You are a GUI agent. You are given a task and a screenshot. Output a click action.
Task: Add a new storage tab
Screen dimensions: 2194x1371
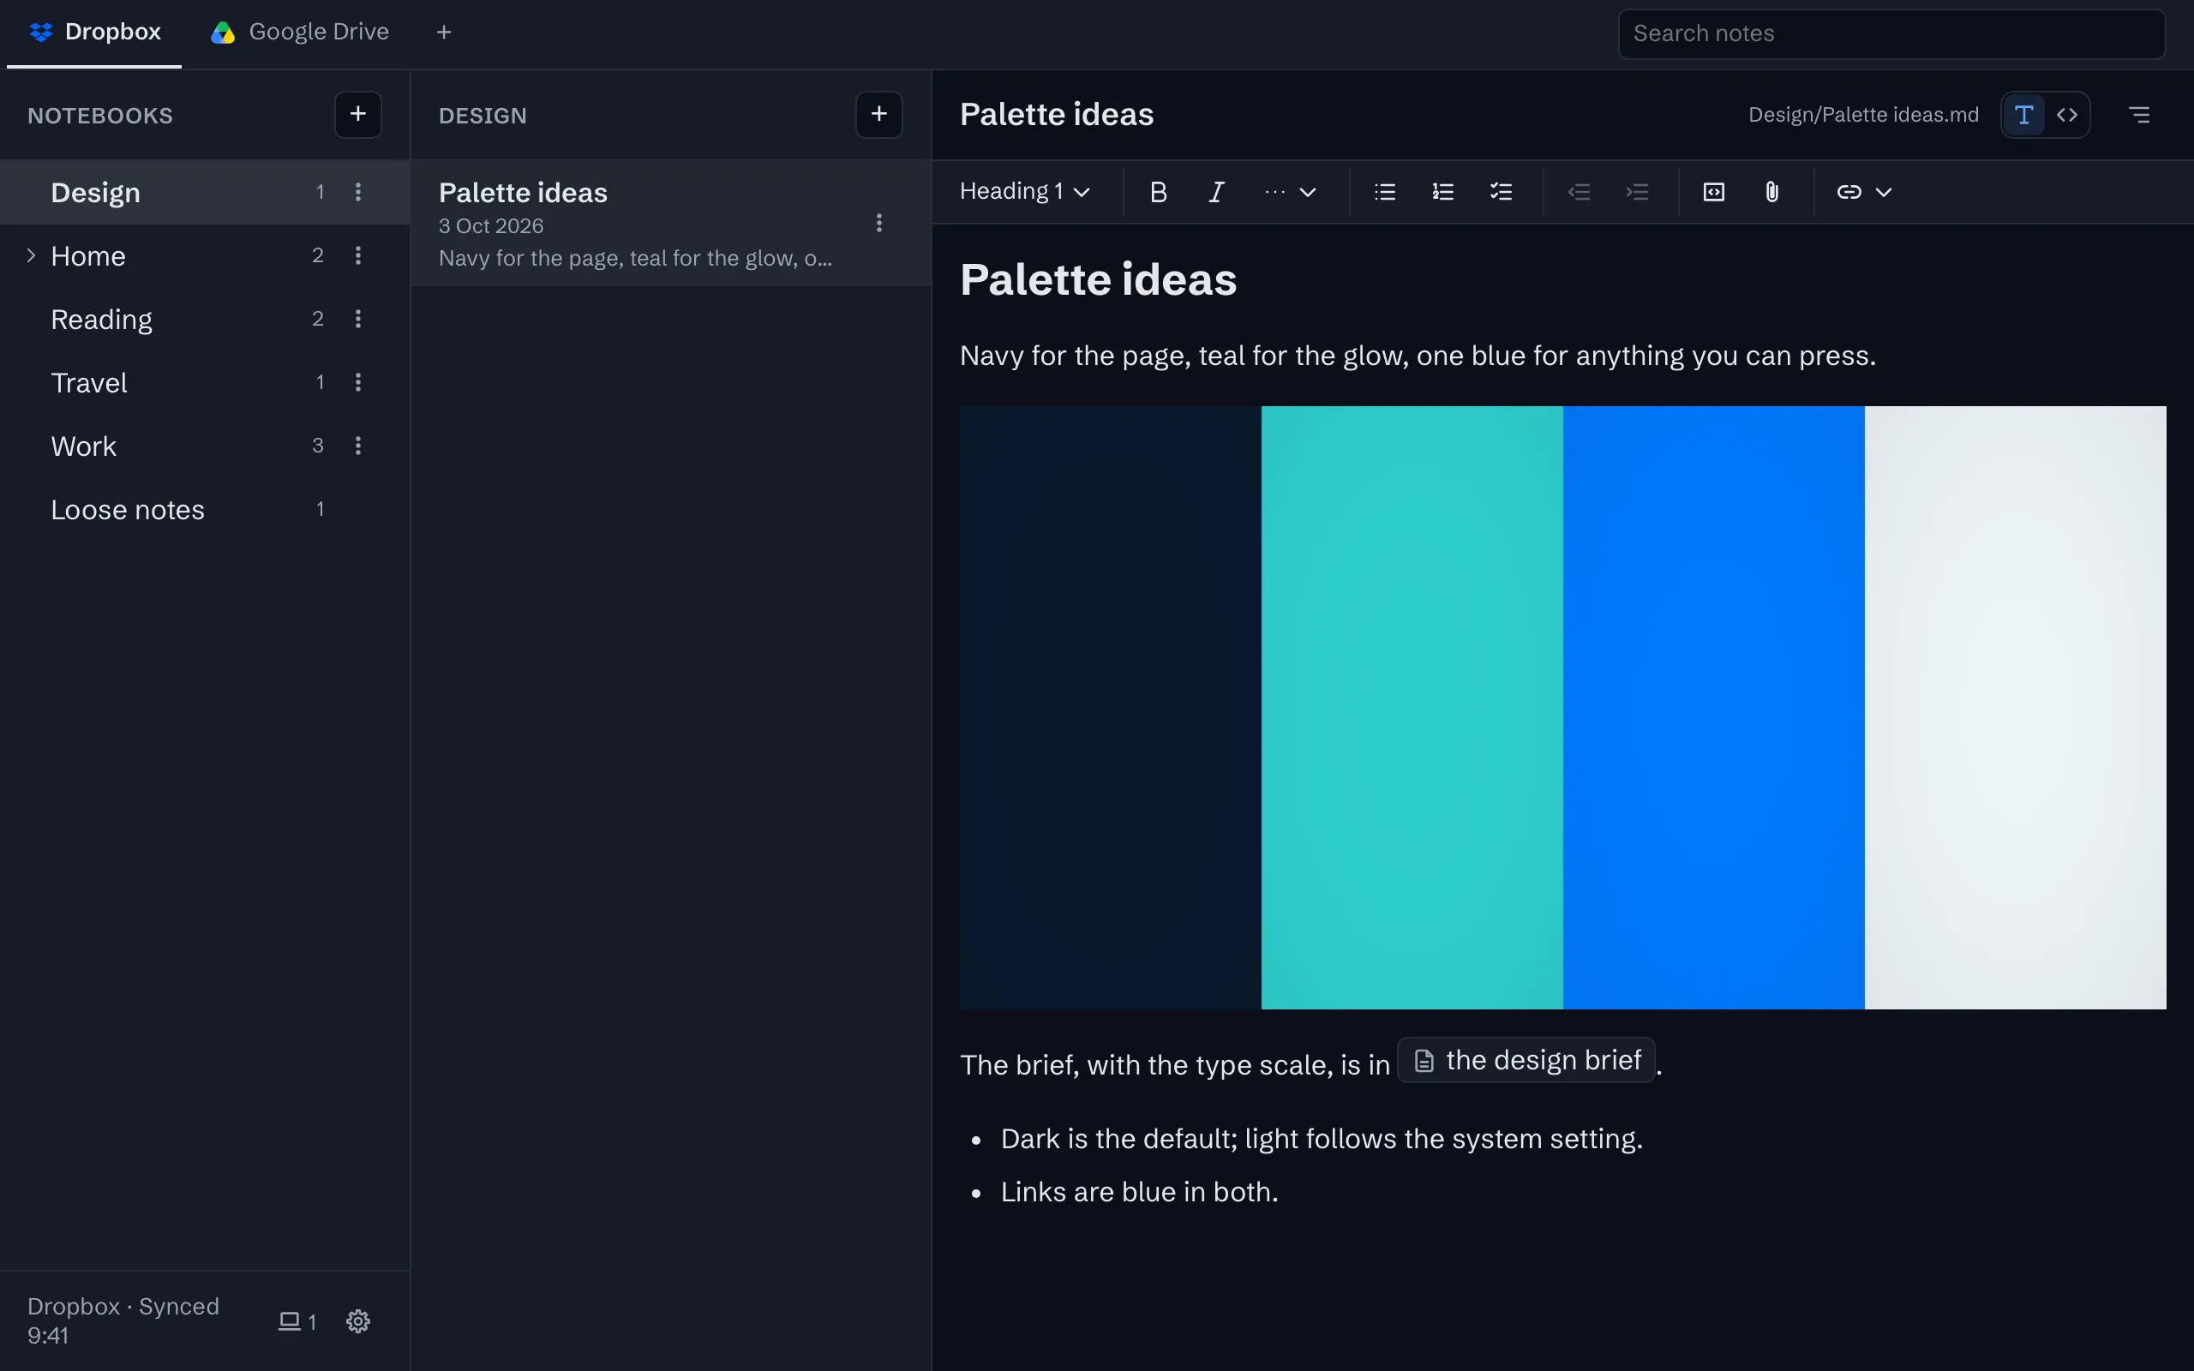(443, 33)
